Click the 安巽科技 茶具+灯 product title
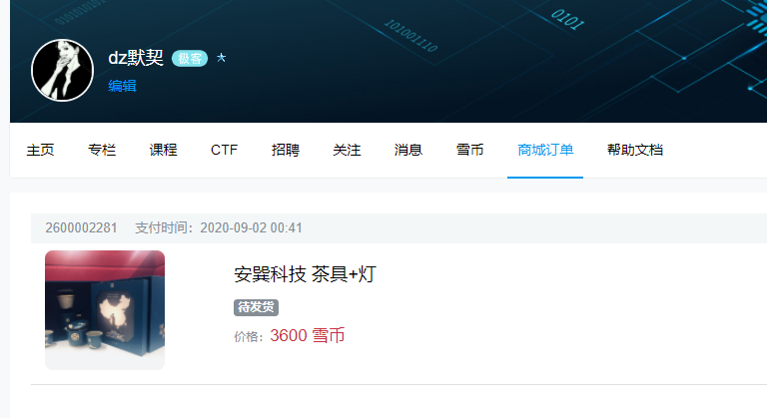The image size is (767, 418). point(305,273)
